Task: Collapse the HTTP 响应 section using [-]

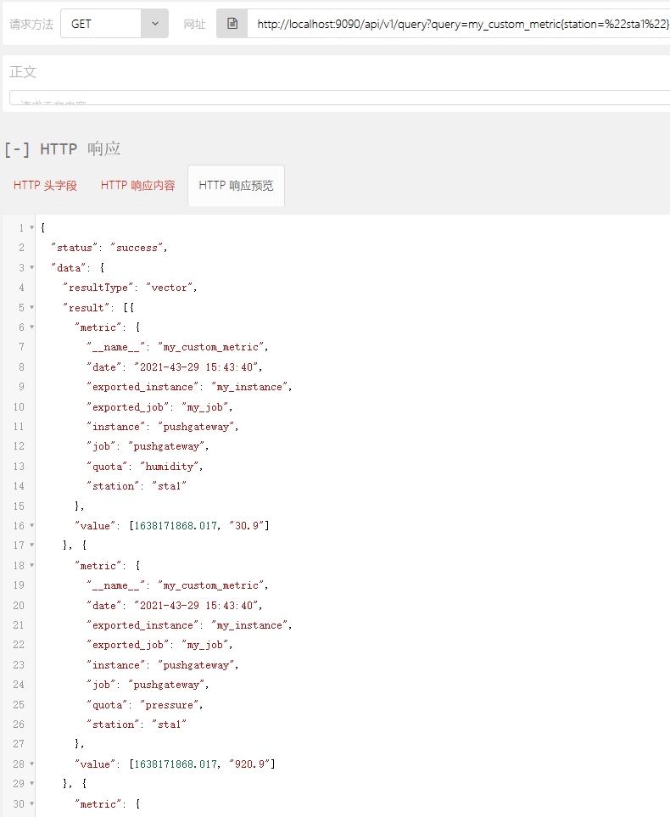Action: (x=18, y=148)
